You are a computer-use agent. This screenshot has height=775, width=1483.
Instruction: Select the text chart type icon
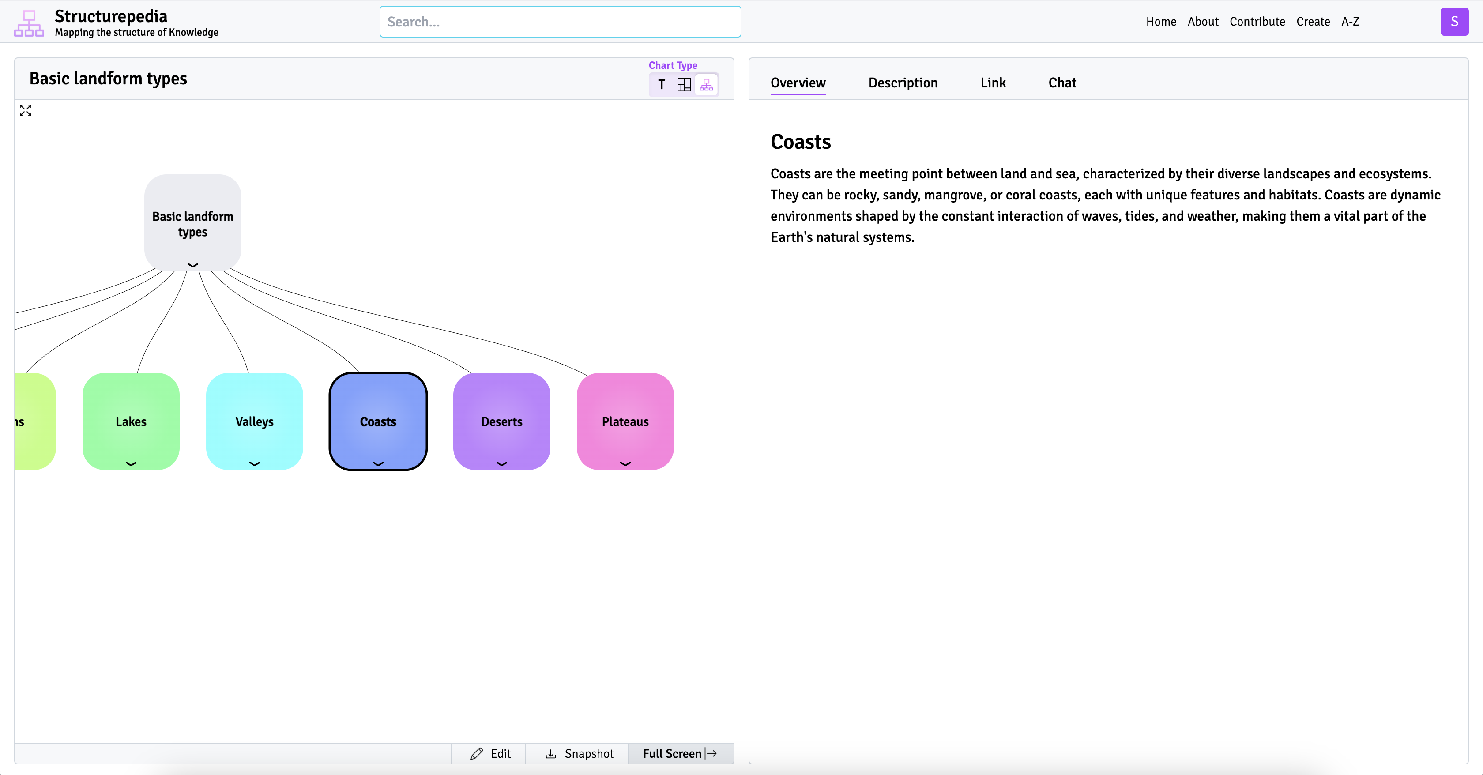[662, 85]
